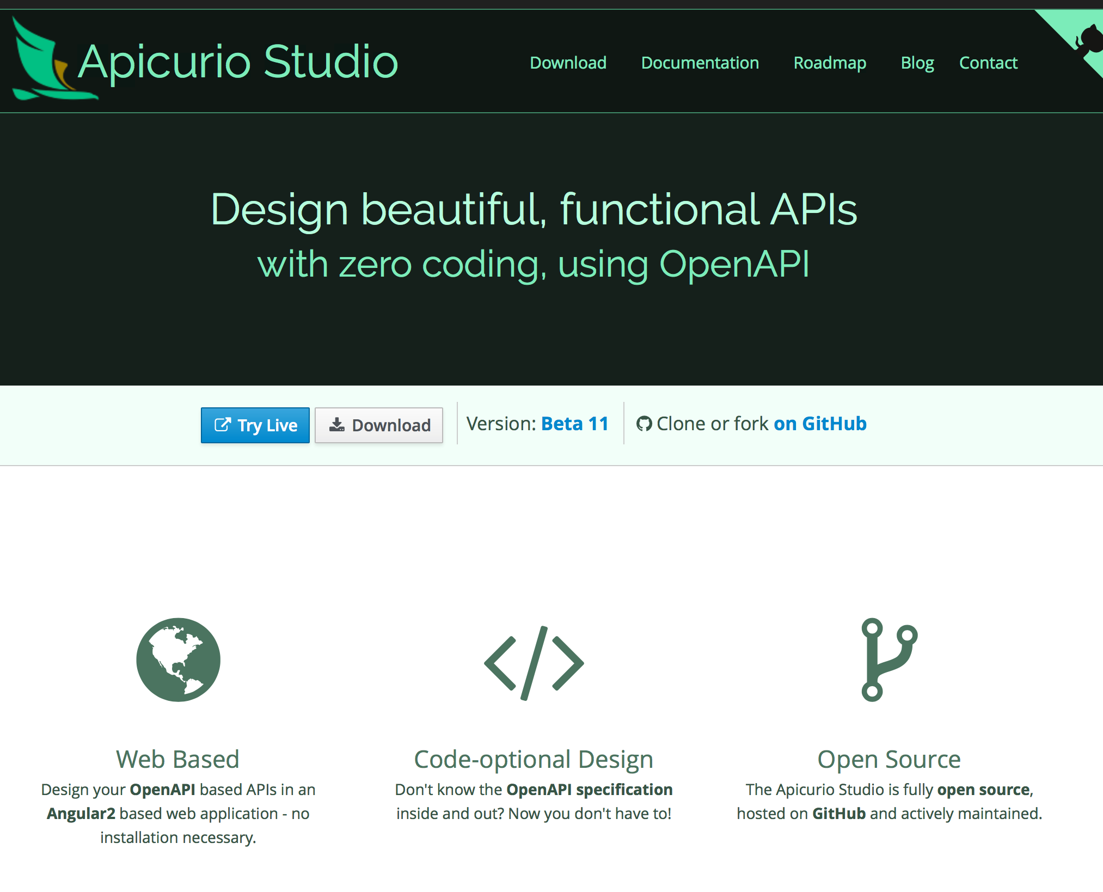The width and height of the screenshot is (1103, 892).
Task: Open the Beta 11 version link
Action: click(574, 424)
